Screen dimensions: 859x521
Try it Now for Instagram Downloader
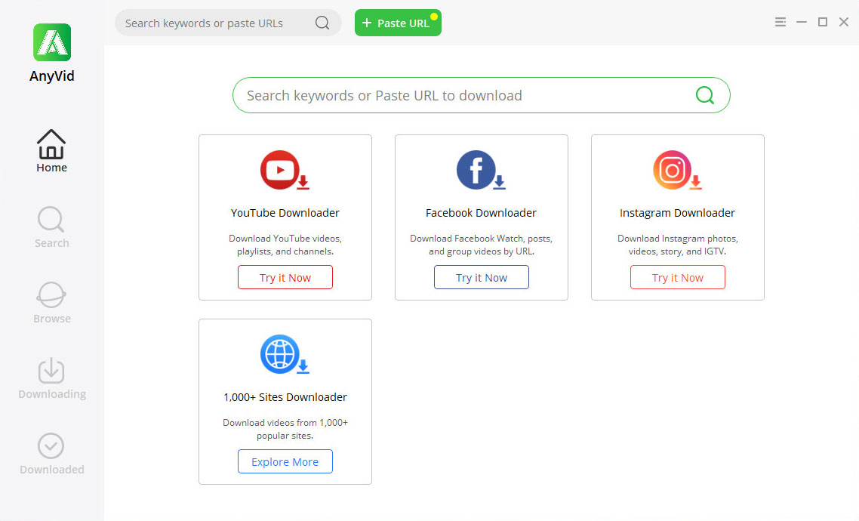pos(678,277)
